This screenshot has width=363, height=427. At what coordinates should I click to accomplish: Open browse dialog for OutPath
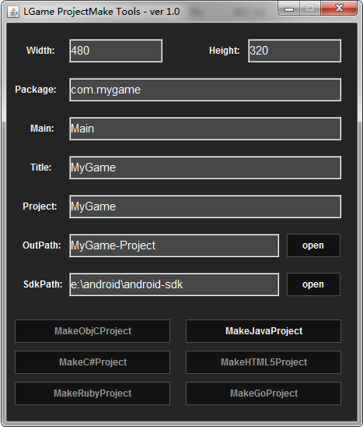313,245
